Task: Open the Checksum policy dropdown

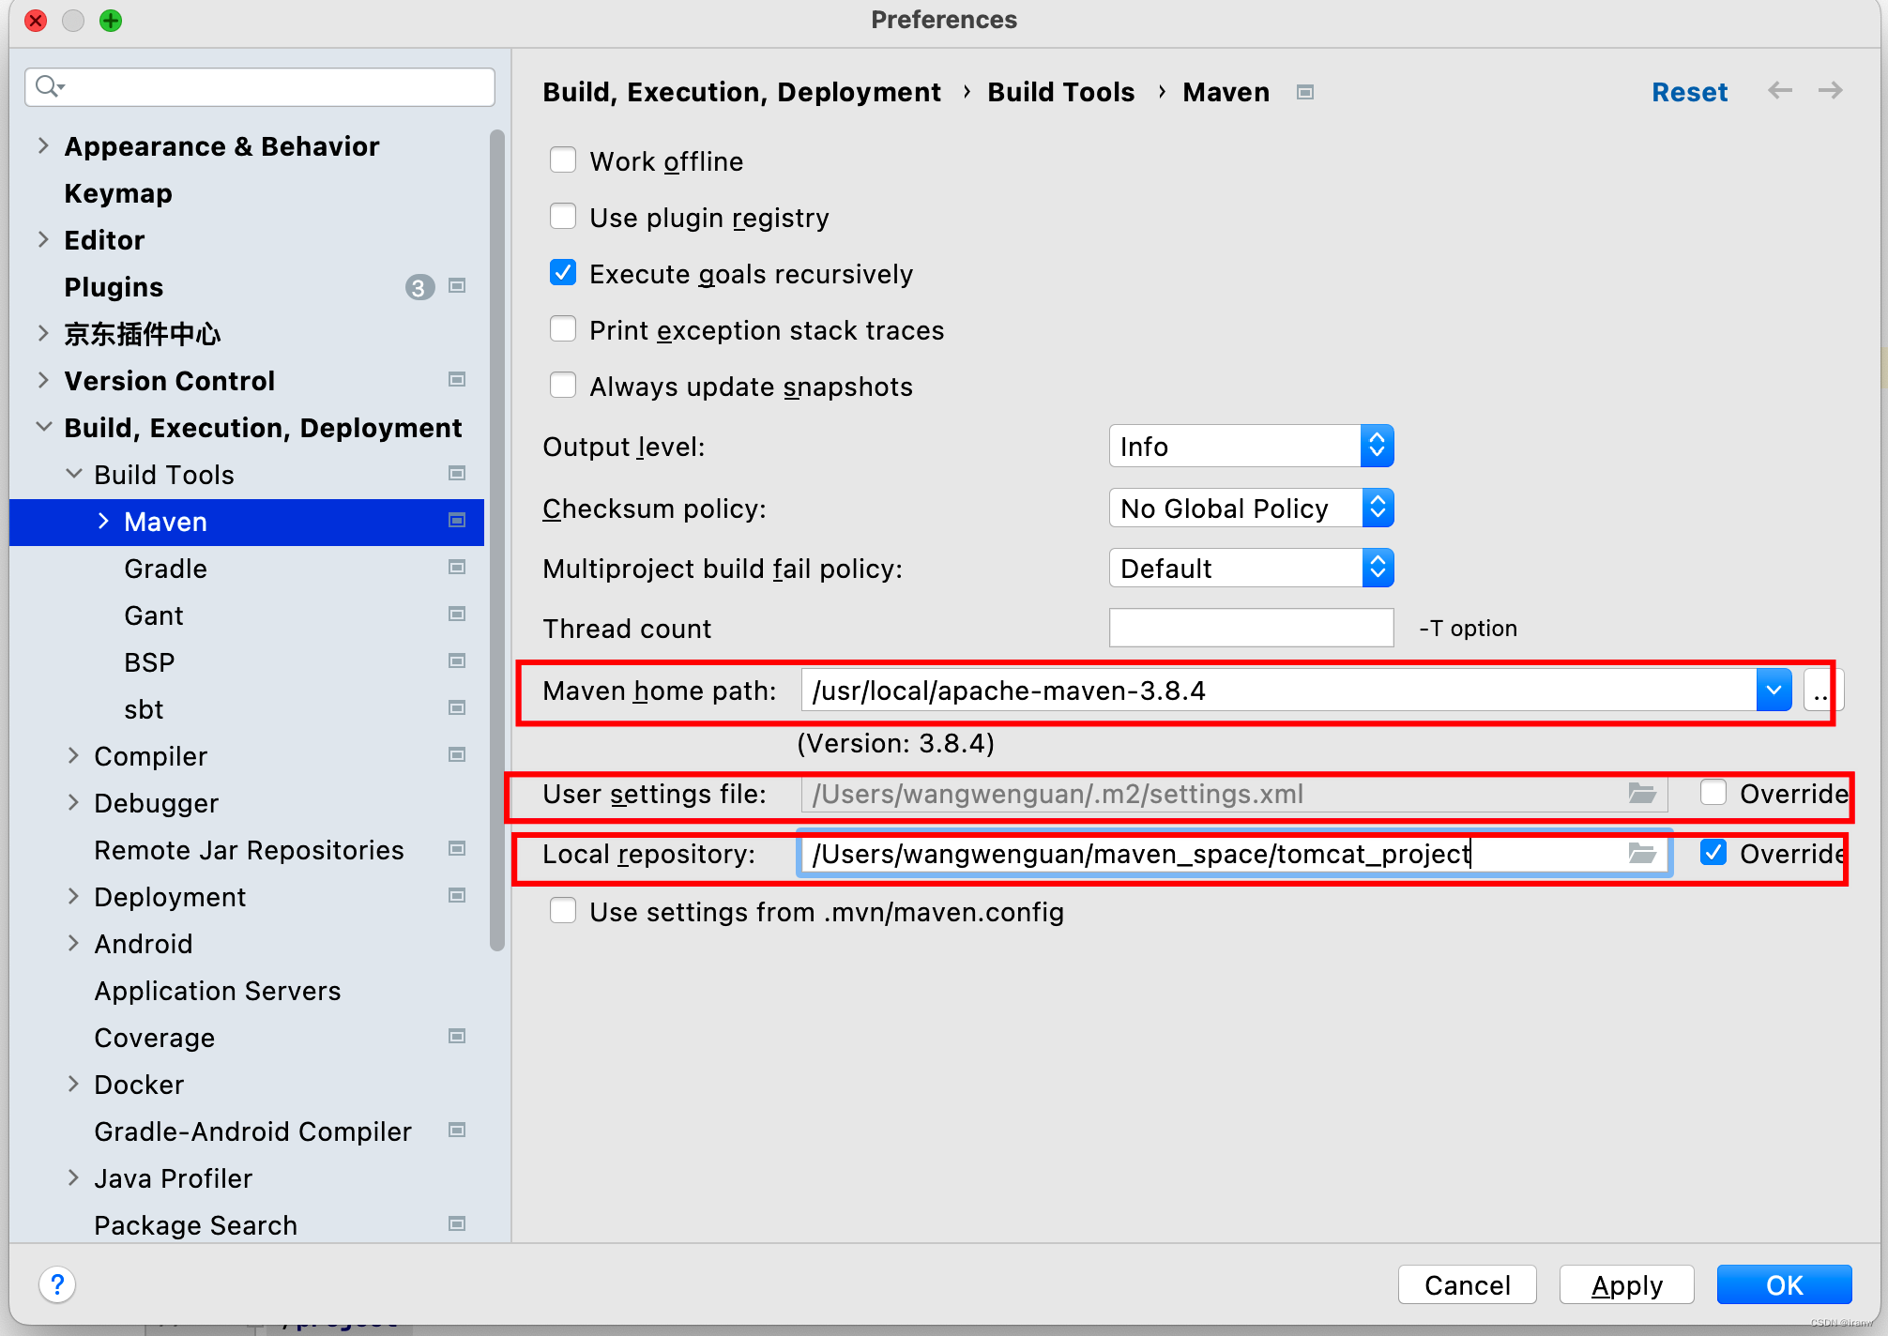Action: click(x=1251, y=509)
